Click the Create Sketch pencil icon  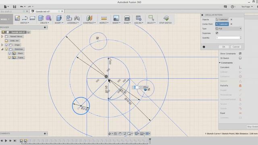pyautogui.click(x=17, y=18)
